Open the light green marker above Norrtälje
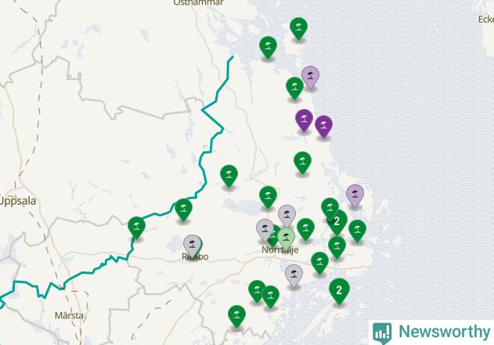Viewport: 494px width, 345px height. click(286, 238)
